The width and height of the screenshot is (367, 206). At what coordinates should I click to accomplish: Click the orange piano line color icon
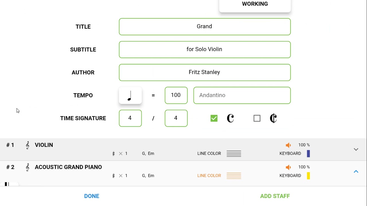[x=234, y=176]
